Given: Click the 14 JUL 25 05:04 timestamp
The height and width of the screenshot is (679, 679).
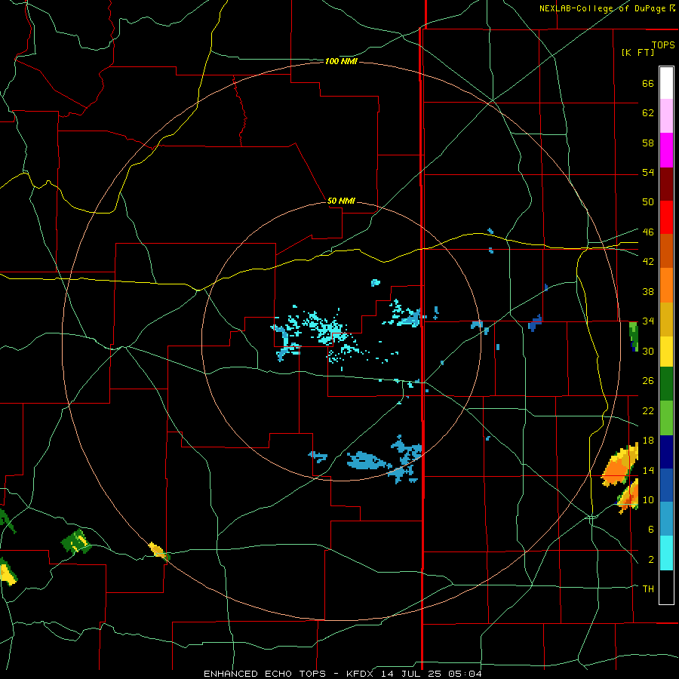Looking at the screenshot, I should tap(432, 674).
